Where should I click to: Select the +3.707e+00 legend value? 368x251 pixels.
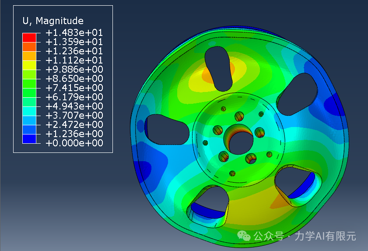coord(74,115)
